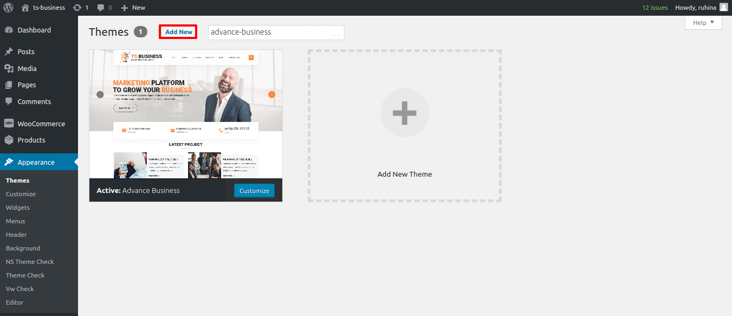Click the ruhina user avatar
Viewport: 732px width, 316px height.
(x=723, y=8)
